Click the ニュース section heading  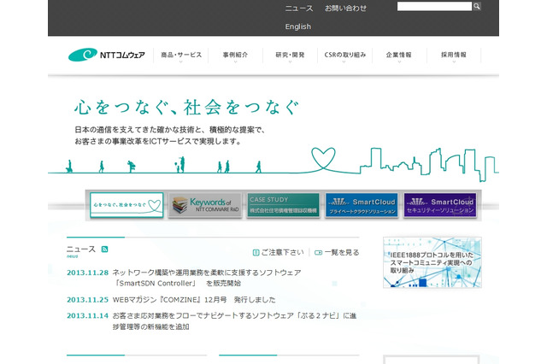(x=81, y=249)
